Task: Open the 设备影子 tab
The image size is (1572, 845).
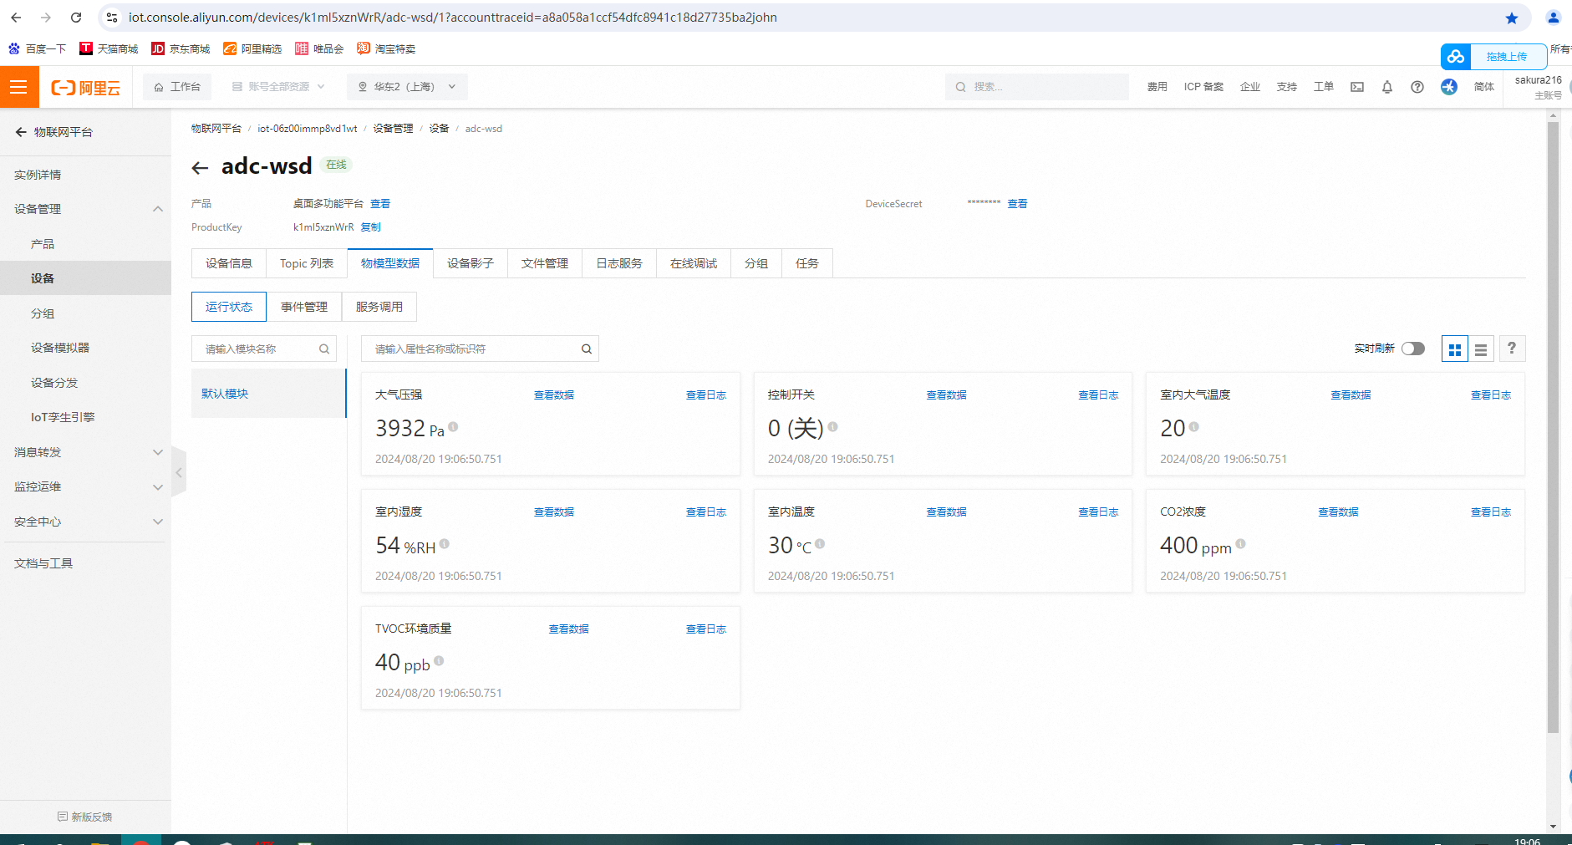Action: coord(471,263)
